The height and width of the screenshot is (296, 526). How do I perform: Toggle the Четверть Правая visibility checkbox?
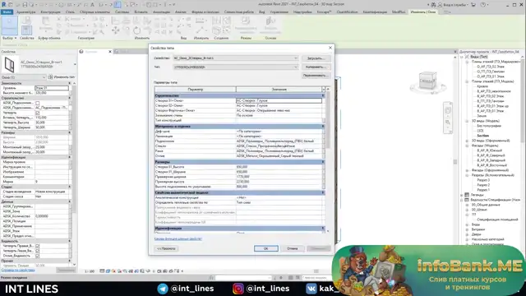pyautogui.click(x=38, y=246)
